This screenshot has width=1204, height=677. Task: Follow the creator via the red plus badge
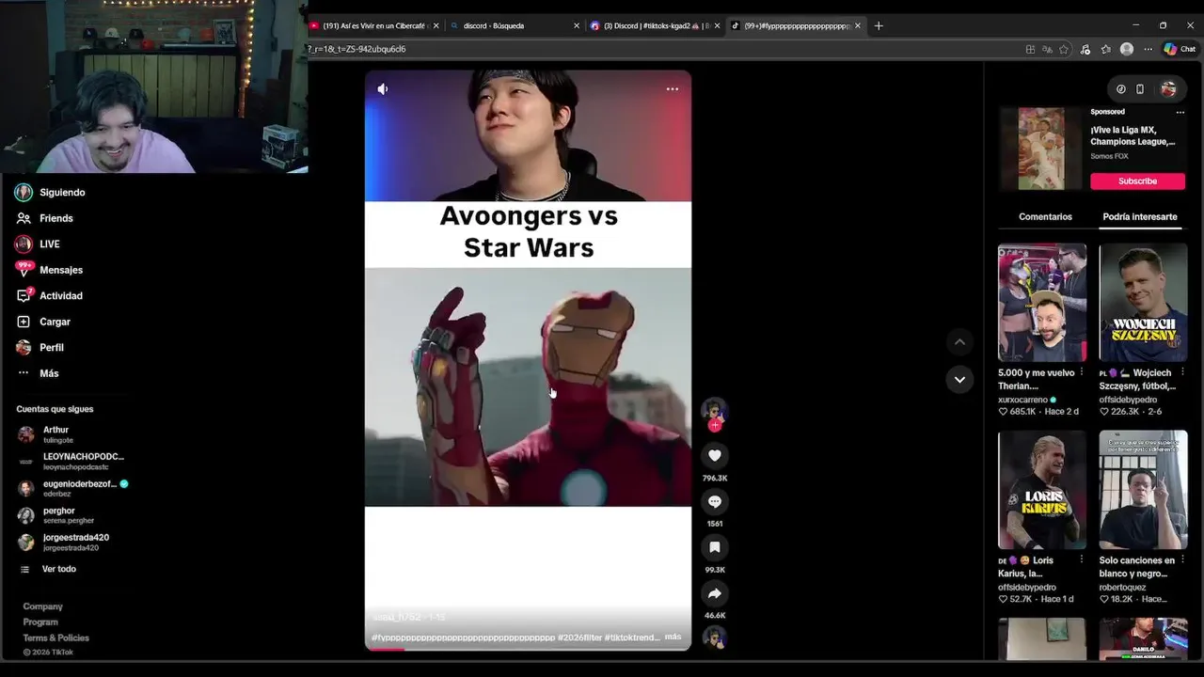715,425
